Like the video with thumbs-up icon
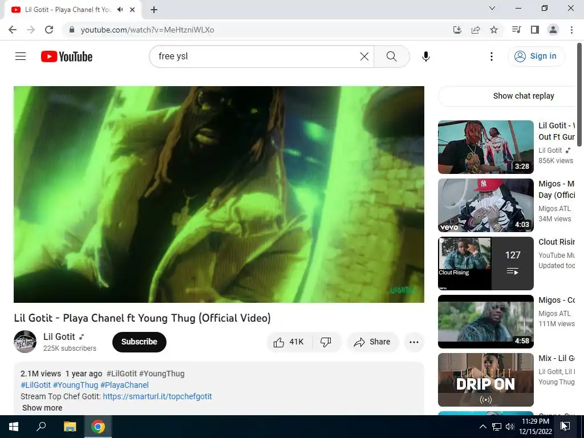This screenshot has height=438, width=584. click(289, 342)
